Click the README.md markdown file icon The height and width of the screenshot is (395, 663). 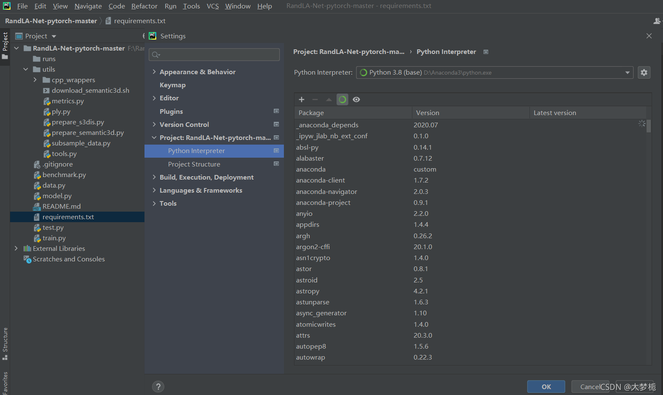tap(37, 207)
